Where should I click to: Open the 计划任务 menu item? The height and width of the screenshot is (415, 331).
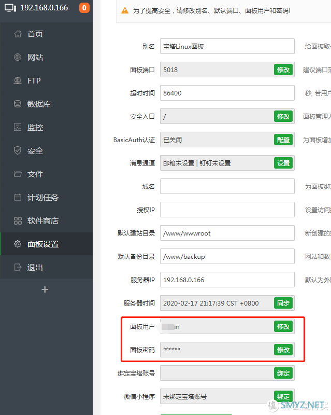tap(46, 197)
